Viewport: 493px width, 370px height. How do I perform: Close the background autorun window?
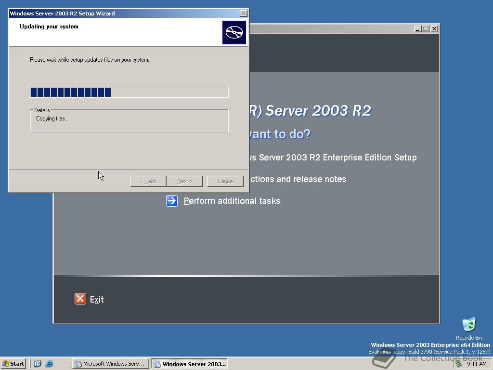tap(434, 28)
